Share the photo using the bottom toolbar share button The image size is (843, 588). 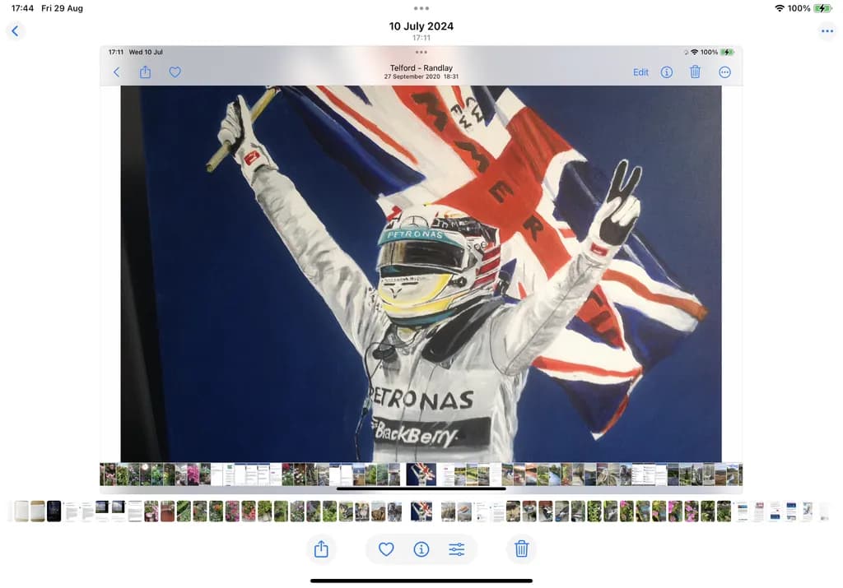tap(321, 549)
